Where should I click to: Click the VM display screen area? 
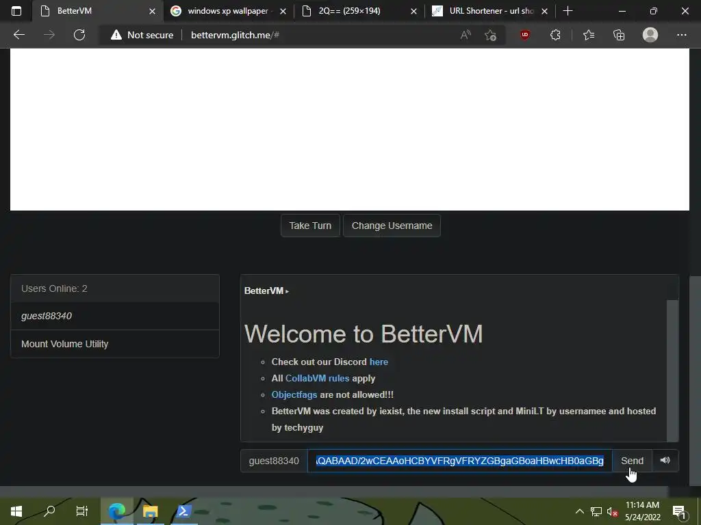pyautogui.click(x=350, y=129)
